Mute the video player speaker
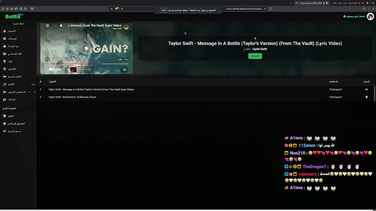The image size is (376, 211). (x=61, y=25)
